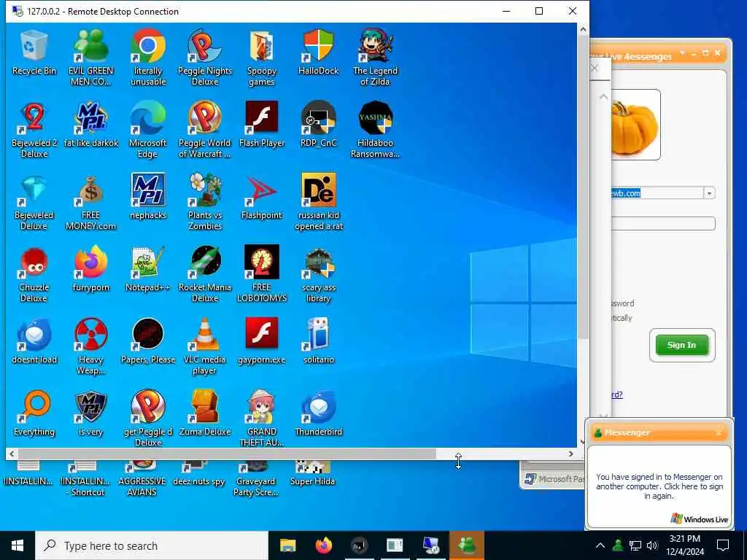The height and width of the screenshot is (560, 747).
Task: Click the Type here to search box
Action: coord(152,545)
